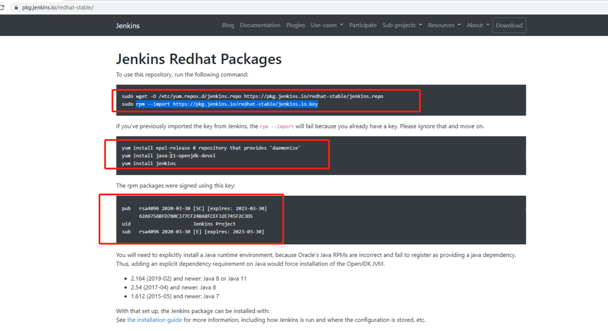Viewport: 608px width, 331px height.
Task: Click the sudo wget jenkins.repo command line
Action: (253, 96)
